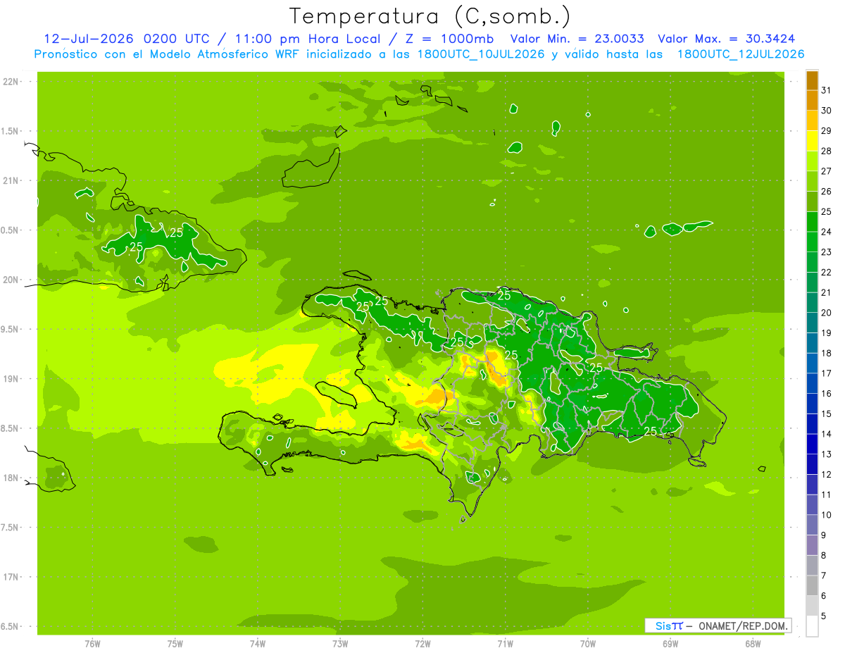Screen dimensions: 845x653
Task: Click the 'SisTT – ONAMET/REP.DOM.' credit label
Action: pyautogui.click(x=718, y=626)
